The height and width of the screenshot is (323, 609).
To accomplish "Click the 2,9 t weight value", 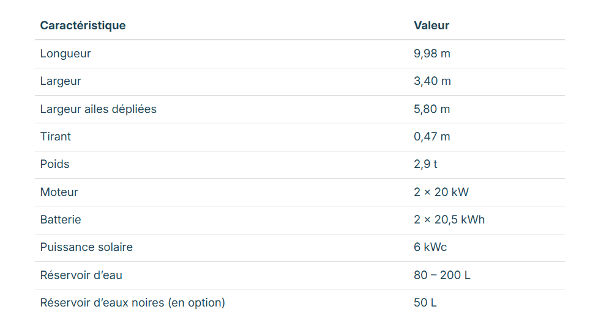I will 425,164.
